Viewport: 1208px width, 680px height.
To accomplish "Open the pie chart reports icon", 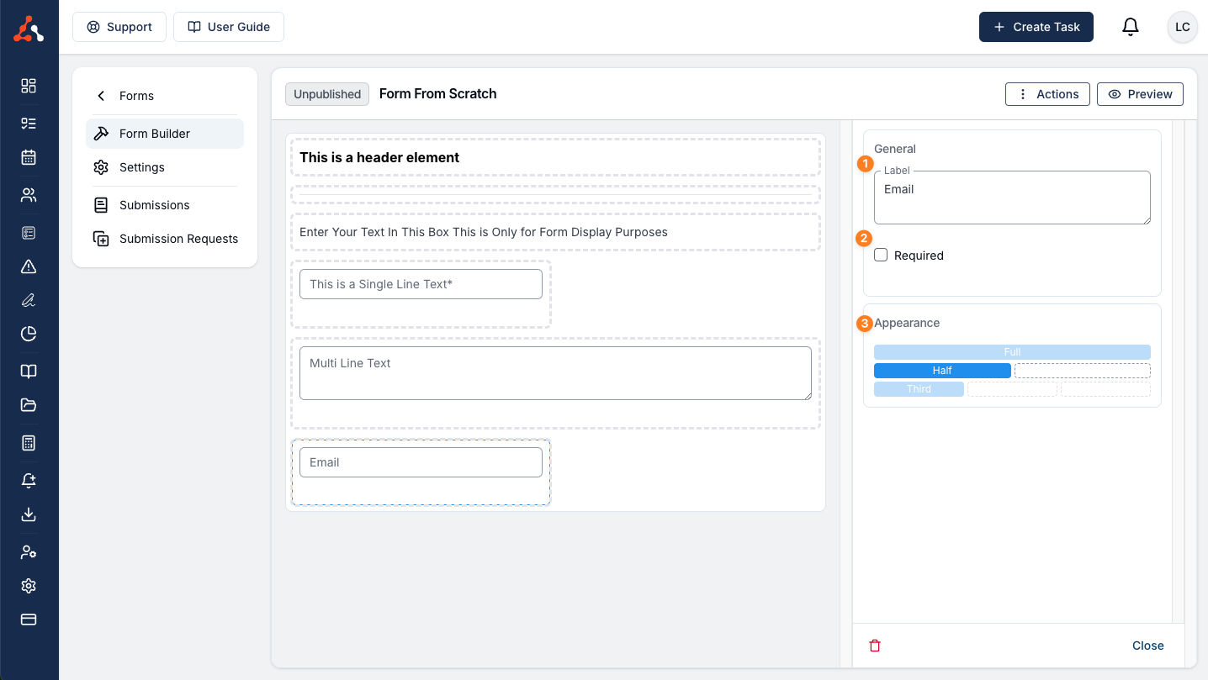I will point(29,334).
